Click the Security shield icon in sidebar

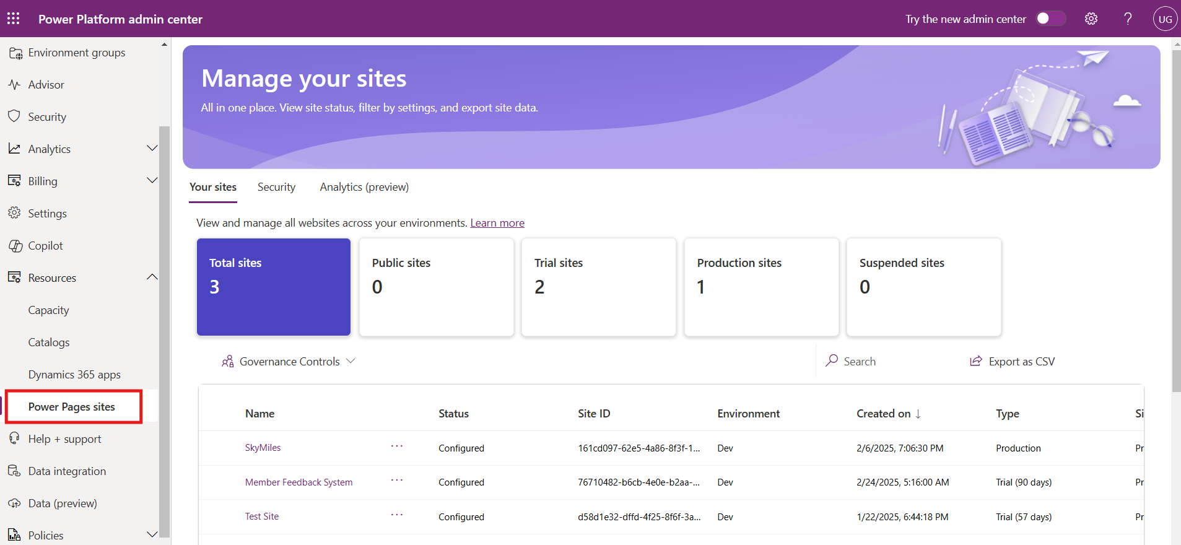point(14,116)
